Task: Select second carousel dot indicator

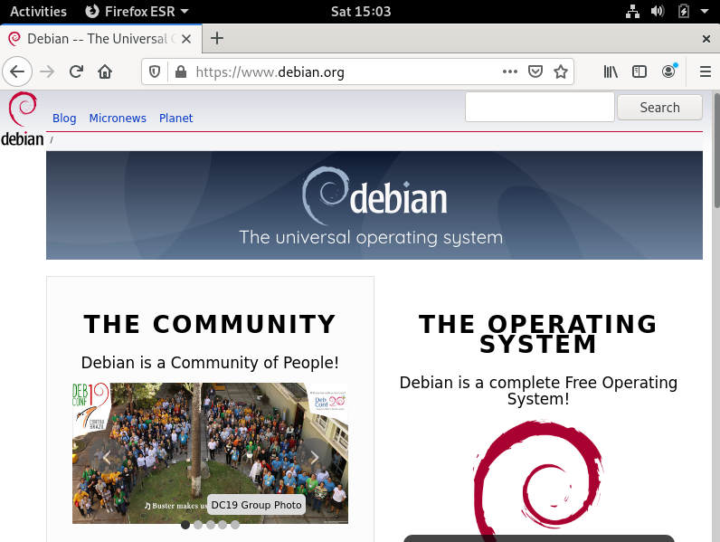Action: tap(198, 525)
